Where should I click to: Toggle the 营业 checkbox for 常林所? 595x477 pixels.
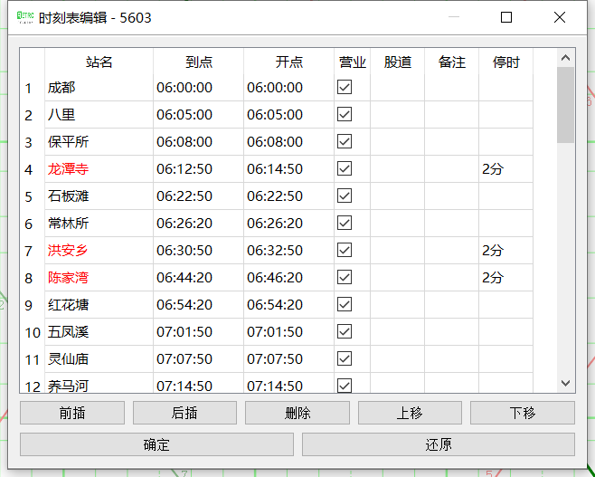345,223
